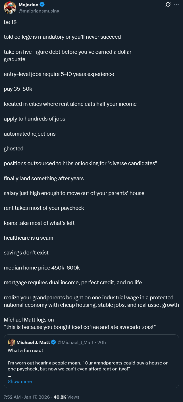Open the @Michael_J_Matt handle
Image resolution: width=183 pixels, height=402 pixels.
click(x=75, y=342)
